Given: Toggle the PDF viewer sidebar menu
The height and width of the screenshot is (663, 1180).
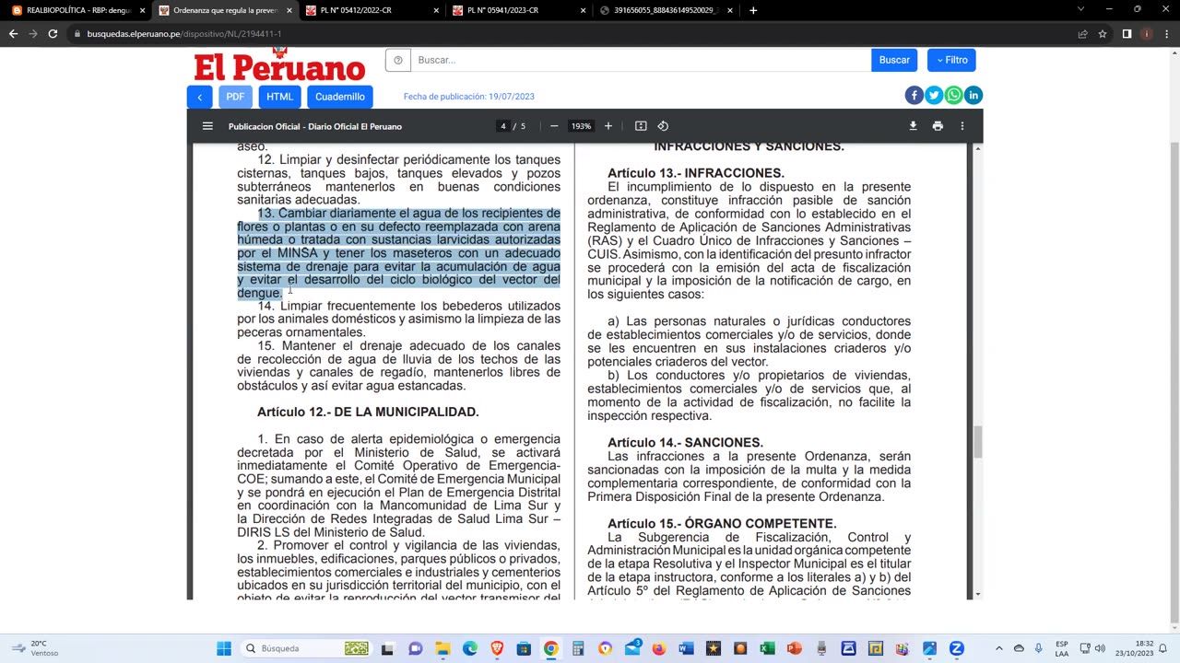Looking at the screenshot, I should [x=207, y=126].
